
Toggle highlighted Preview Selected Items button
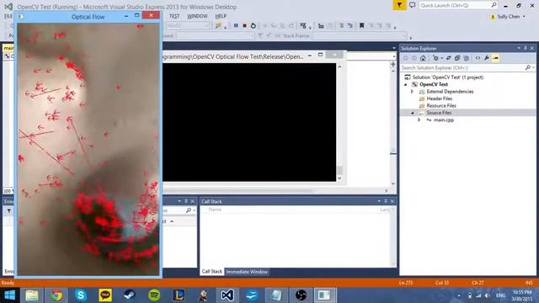(x=495, y=58)
